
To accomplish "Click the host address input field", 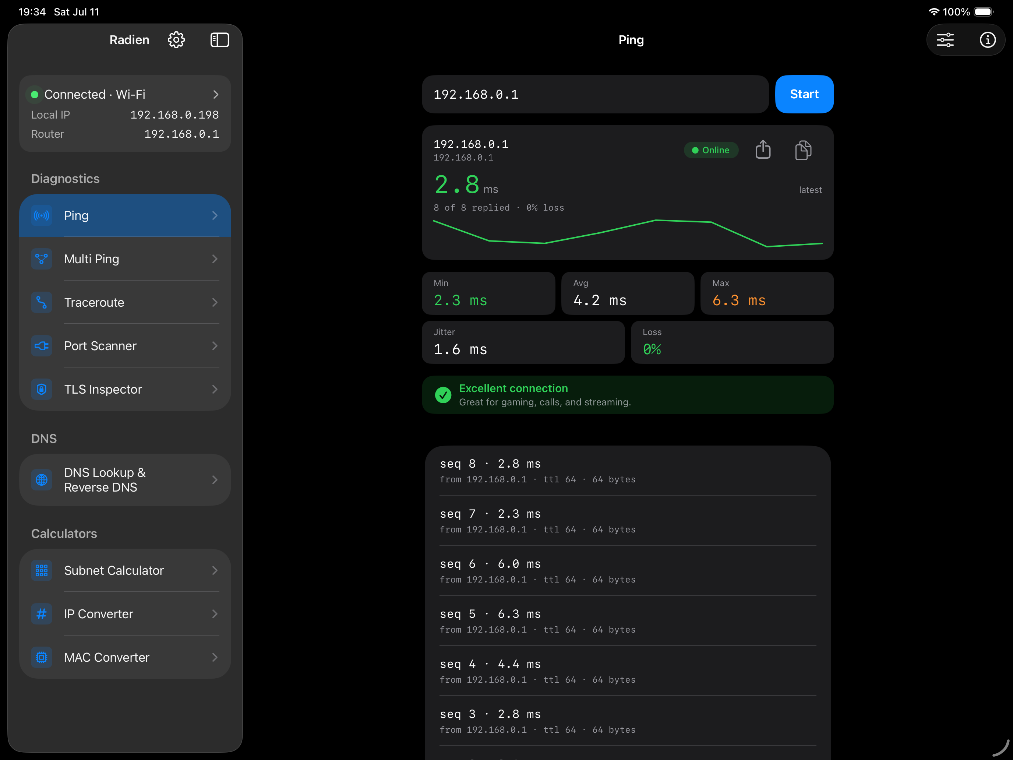I will click(x=595, y=94).
